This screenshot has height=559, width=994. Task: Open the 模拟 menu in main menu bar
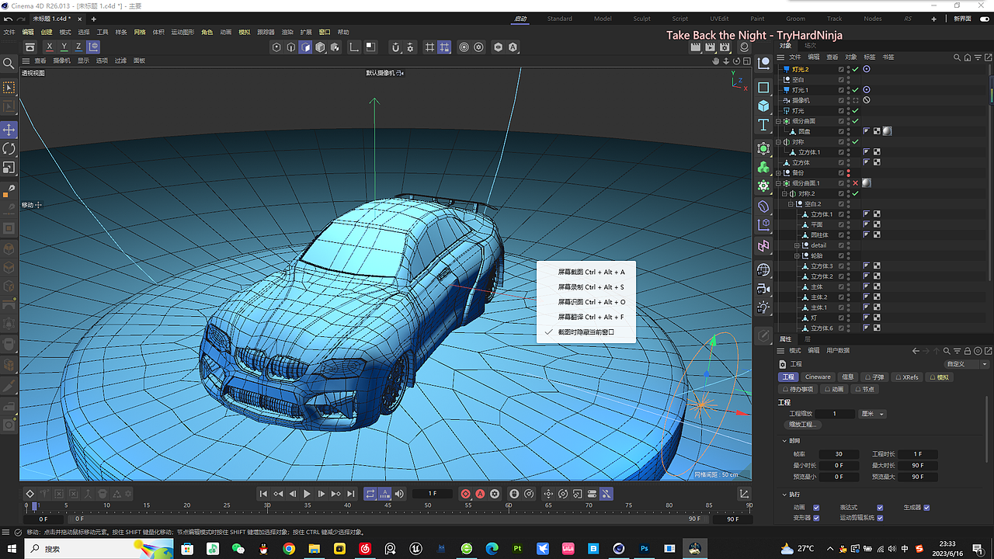tap(245, 33)
